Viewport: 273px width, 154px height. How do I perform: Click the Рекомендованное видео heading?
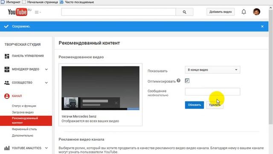[81, 57]
